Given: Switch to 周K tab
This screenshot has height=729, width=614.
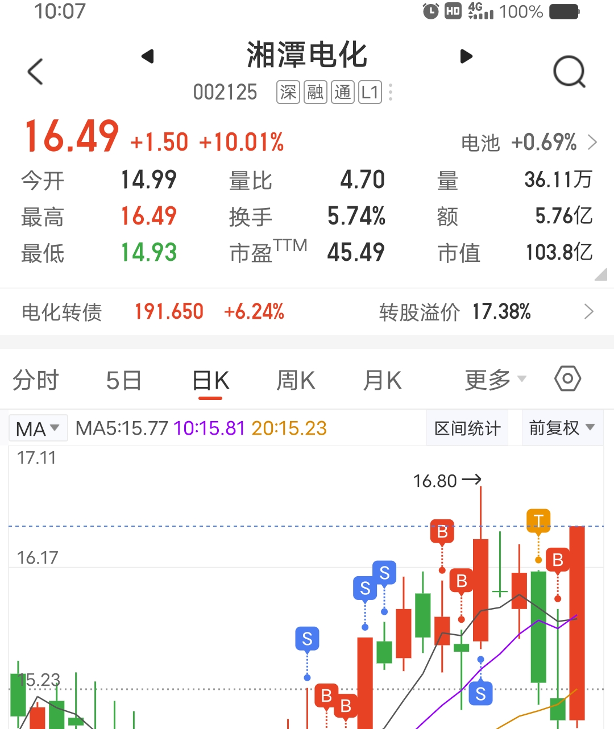Looking at the screenshot, I should [x=296, y=380].
